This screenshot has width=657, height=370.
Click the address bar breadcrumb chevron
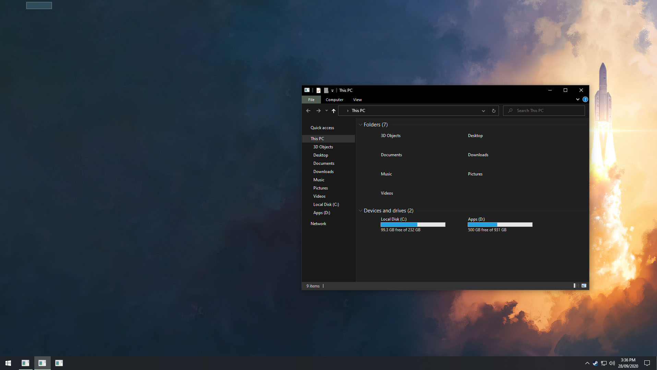pyautogui.click(x=348, y=111)
